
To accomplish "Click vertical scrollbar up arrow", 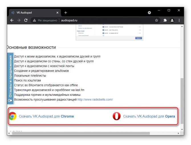I will coord(182,27).
